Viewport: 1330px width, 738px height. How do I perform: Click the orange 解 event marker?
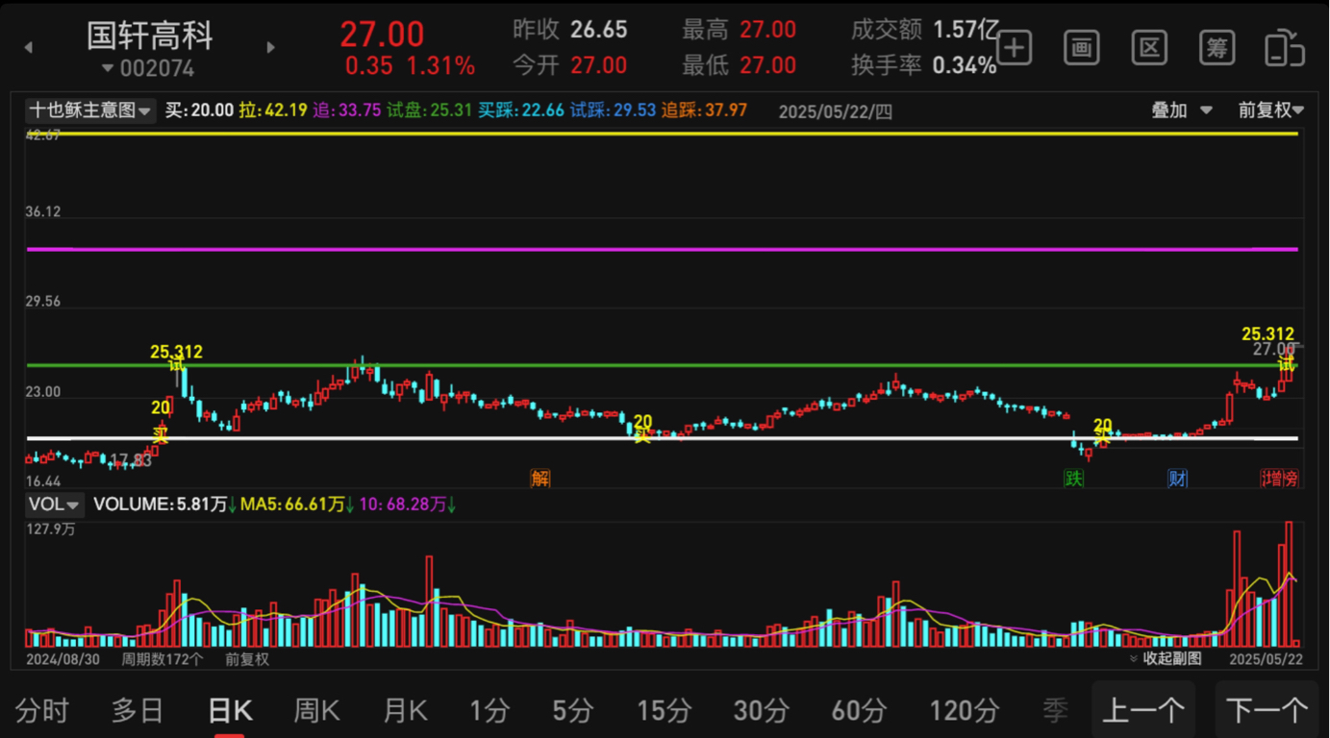(540, 478)
